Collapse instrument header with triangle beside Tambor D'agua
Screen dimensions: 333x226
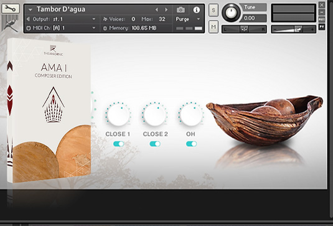pos(30,10)
